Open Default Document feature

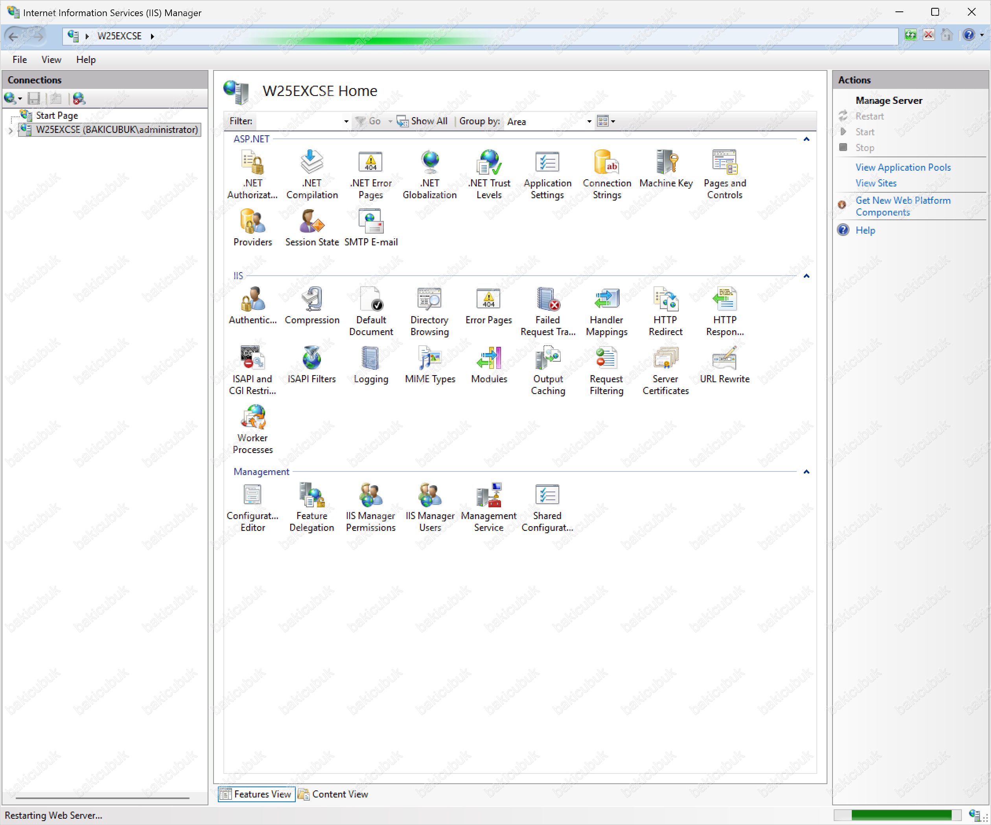click(x=371, y=311)
